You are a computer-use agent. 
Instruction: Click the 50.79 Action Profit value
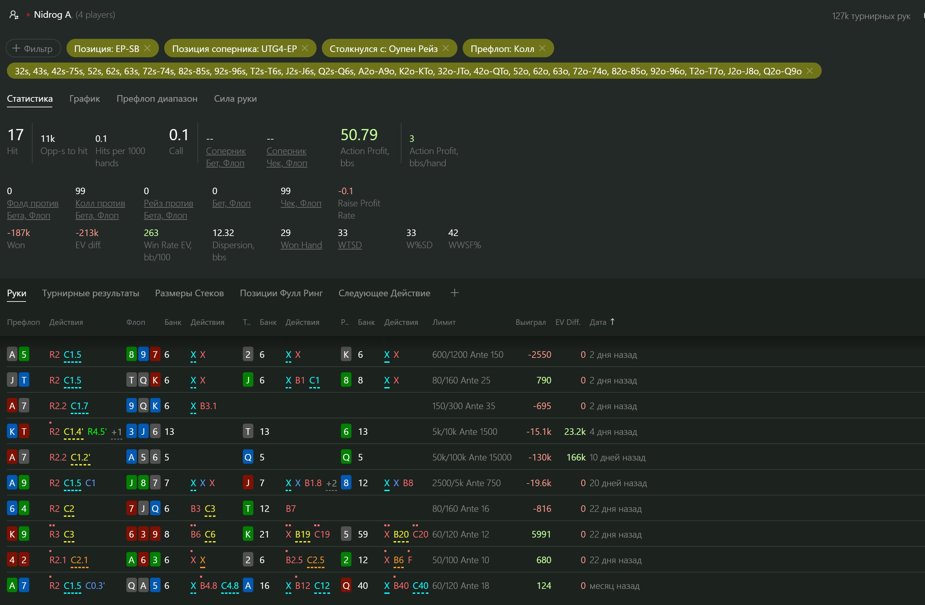point(359,135)
